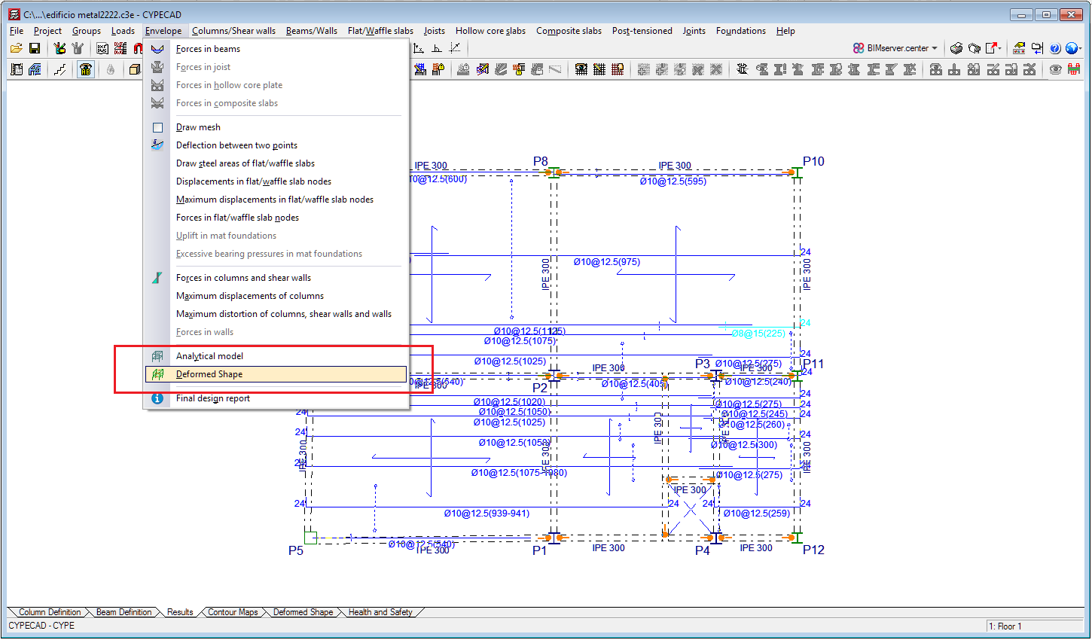Click the printer icon in the toolbar
Viewport: 1092px width, 640px height.
(956, 48)
